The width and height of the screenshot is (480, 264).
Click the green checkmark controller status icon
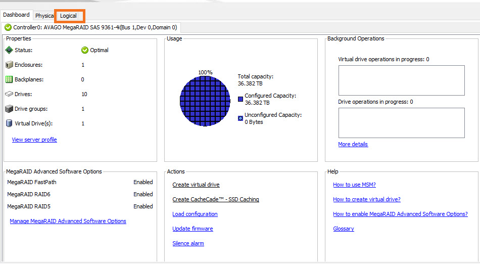[x=8, y=28]
